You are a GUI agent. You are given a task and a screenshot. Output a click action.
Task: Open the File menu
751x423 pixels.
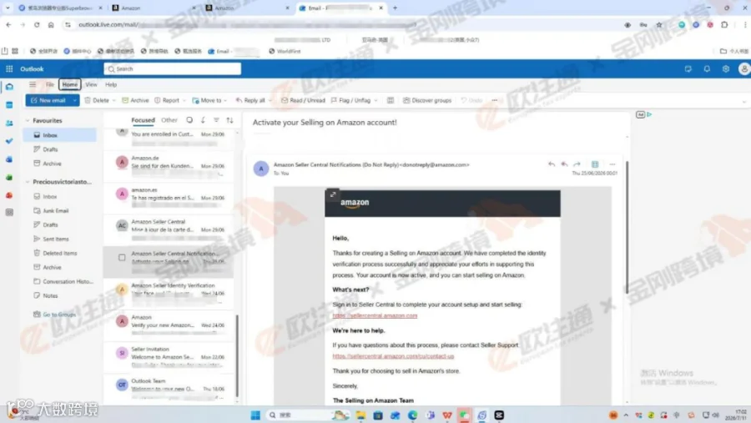click(x=50, y=85)
